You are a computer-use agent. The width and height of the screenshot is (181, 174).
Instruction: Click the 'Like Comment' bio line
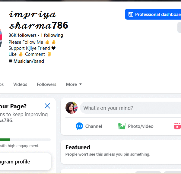[30, 54]
